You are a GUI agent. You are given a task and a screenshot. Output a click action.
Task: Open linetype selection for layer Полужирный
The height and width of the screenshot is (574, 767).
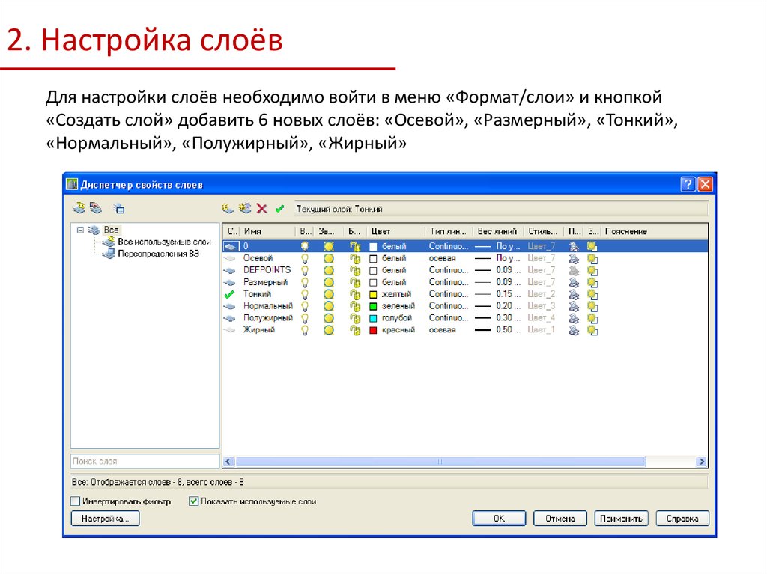(x=448, y=318)
